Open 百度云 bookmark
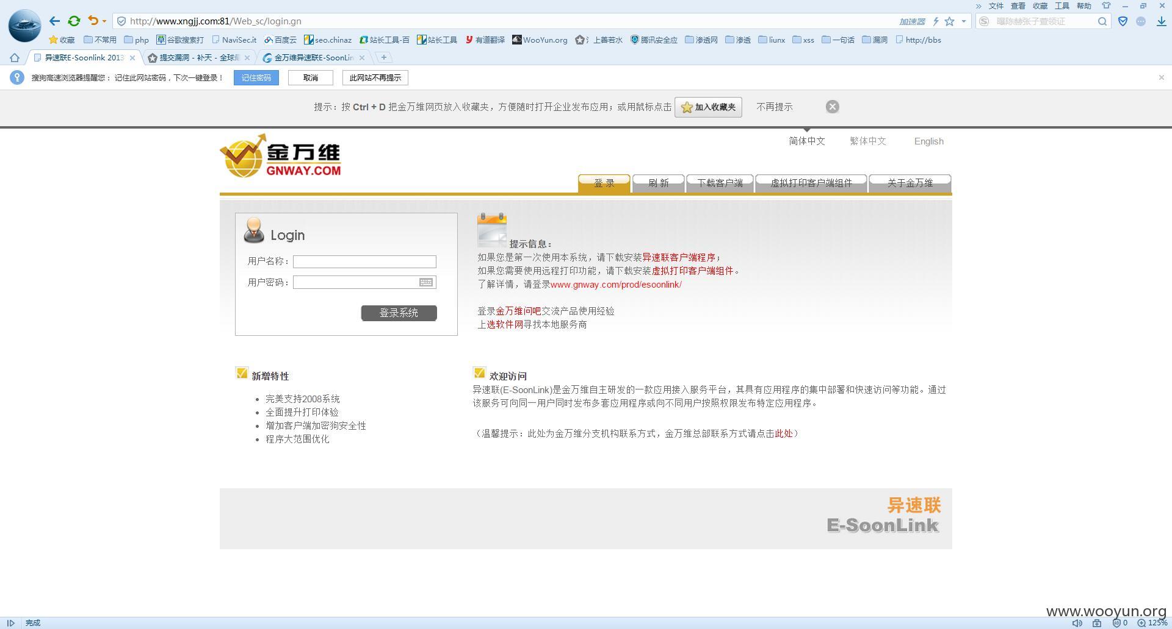The height and width of the screenshot is (629, 1172). pyautogui.click(x=280, y=40)
